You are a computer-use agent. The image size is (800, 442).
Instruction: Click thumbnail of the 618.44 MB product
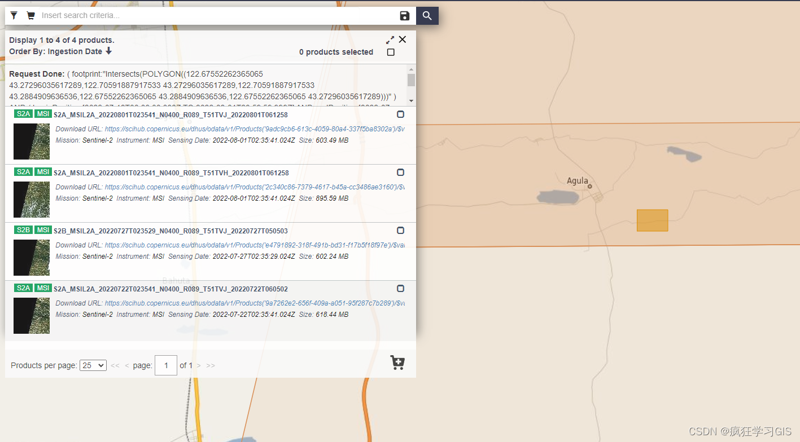tap(32, 316)
